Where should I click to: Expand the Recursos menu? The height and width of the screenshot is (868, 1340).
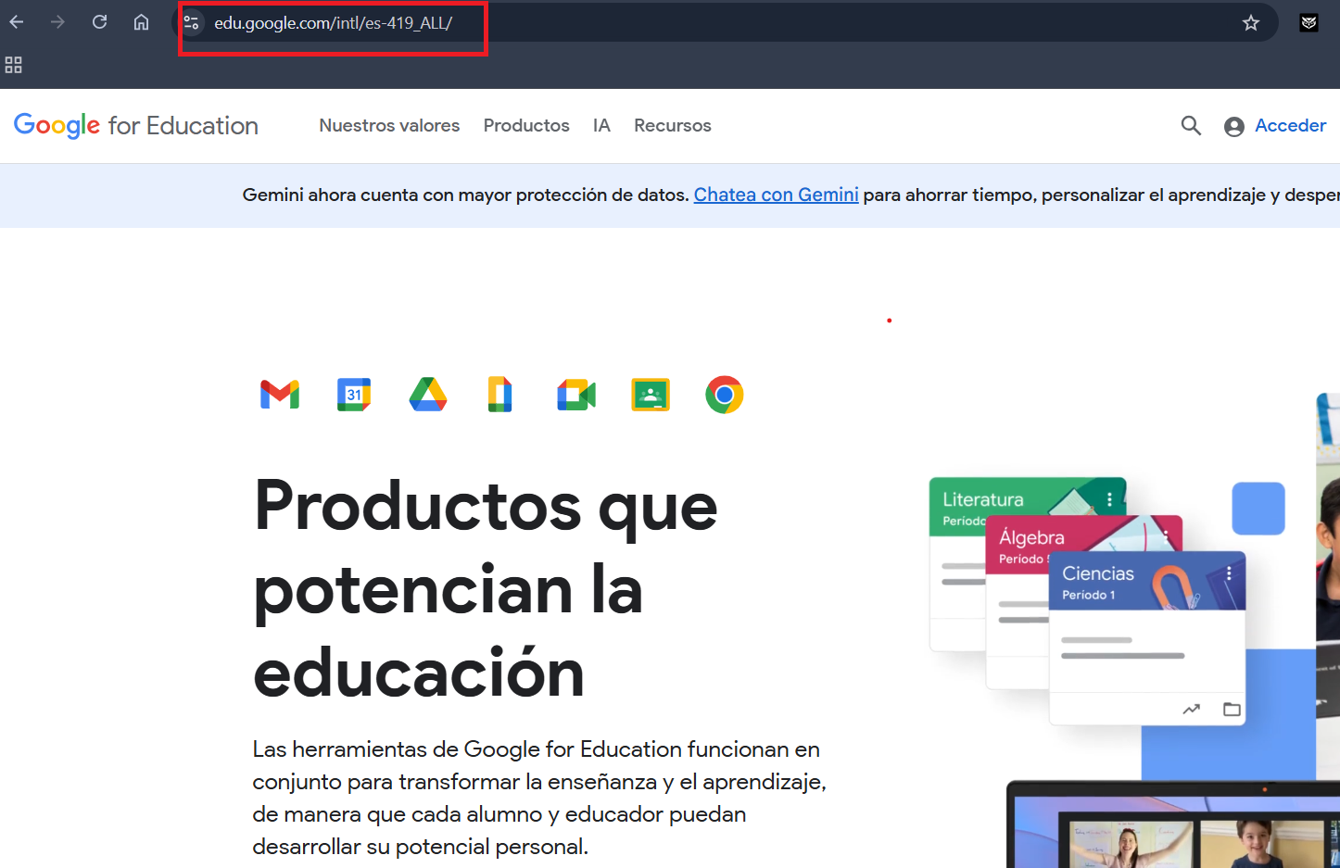coord(672,126)
